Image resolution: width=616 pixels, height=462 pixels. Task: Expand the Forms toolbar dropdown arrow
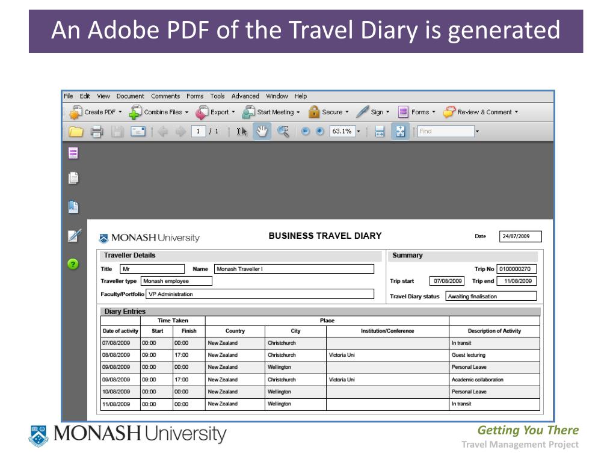(434, 112)
